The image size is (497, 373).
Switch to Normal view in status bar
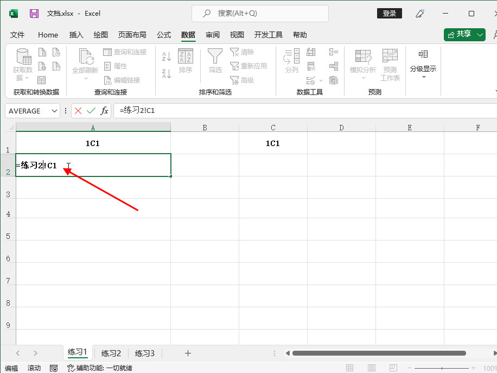(350, 368)
